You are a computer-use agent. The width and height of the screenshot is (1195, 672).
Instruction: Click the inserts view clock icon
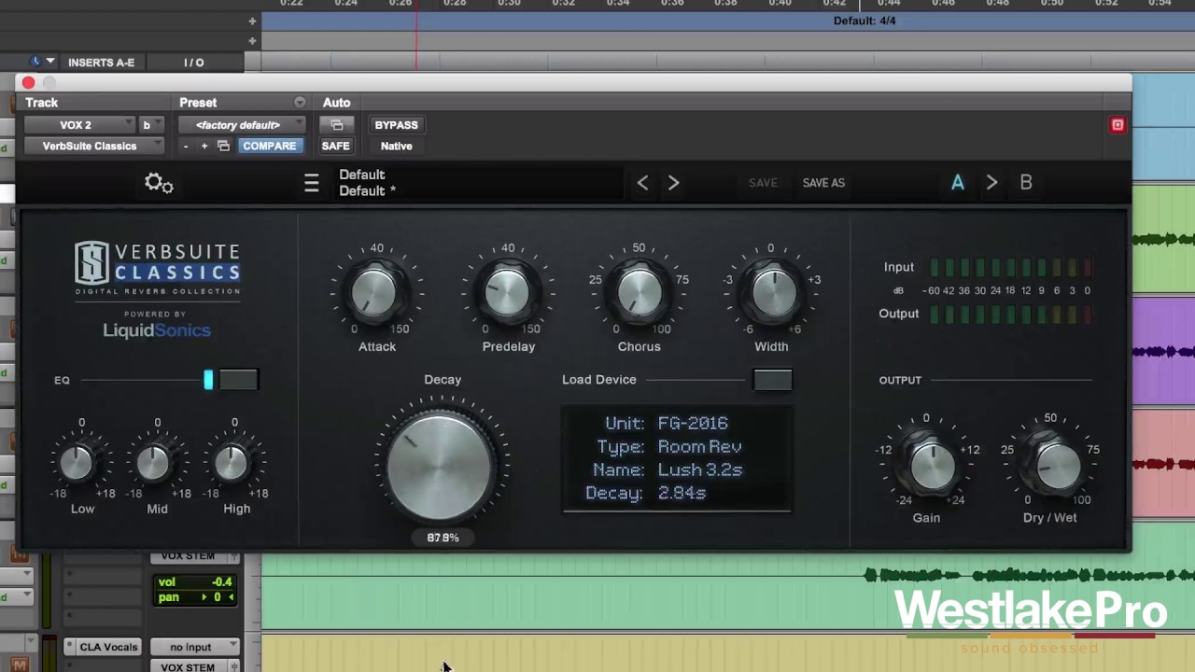35,62
